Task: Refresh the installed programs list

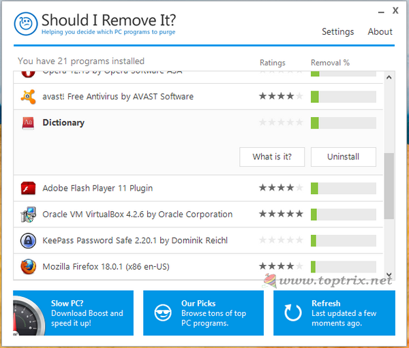Action: click(334, 313)
